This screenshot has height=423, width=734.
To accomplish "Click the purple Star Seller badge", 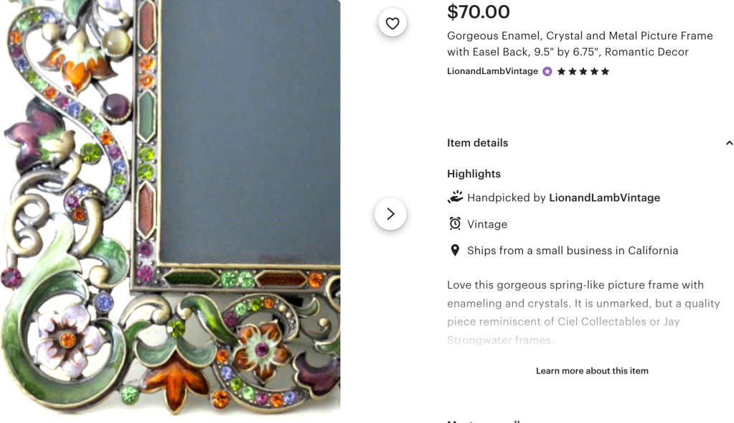I will coord(547,72).
